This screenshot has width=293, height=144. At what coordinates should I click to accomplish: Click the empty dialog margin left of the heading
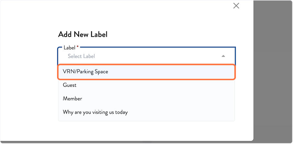(29, 34)
